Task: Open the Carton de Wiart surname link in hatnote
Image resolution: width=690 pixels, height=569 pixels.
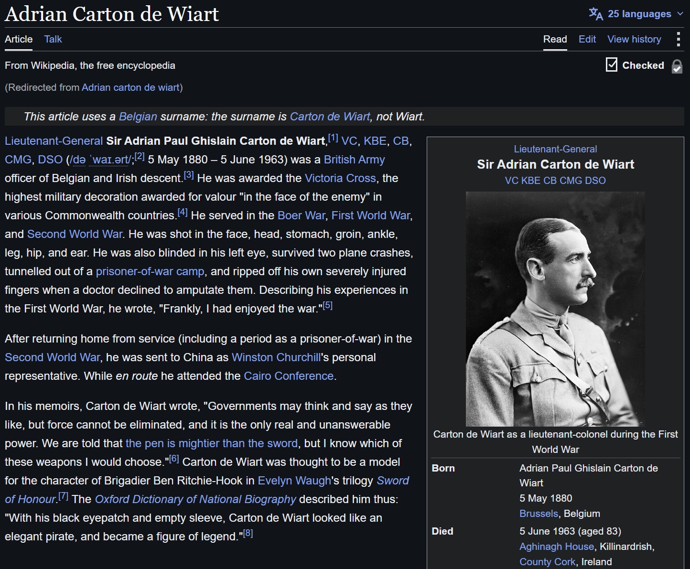Action: (330, 117)
